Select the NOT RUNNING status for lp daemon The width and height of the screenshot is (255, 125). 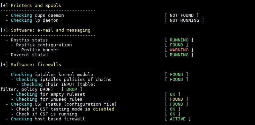(184, 20)
